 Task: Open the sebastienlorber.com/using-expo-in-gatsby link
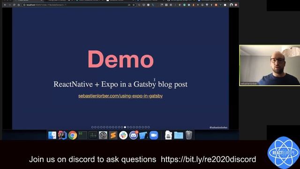[120, 96]
